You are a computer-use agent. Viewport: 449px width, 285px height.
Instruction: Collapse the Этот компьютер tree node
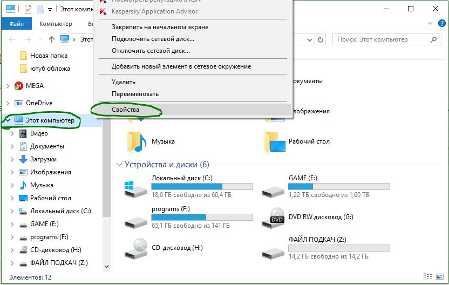point(8,120)
